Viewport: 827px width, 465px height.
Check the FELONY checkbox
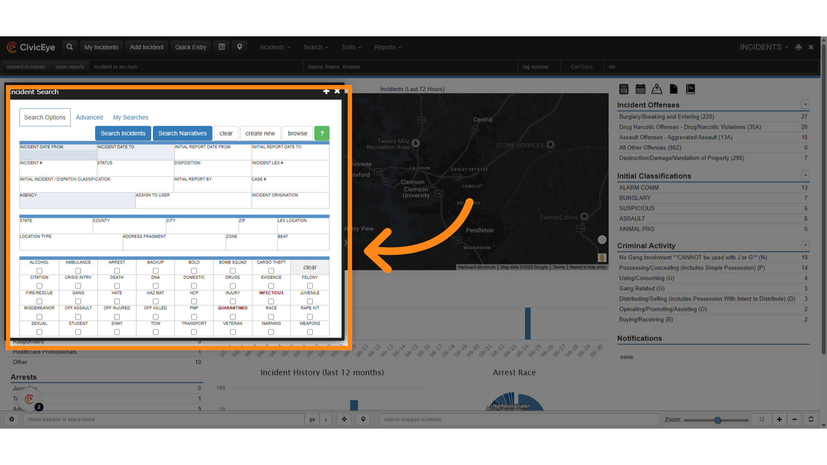(310, 286)
